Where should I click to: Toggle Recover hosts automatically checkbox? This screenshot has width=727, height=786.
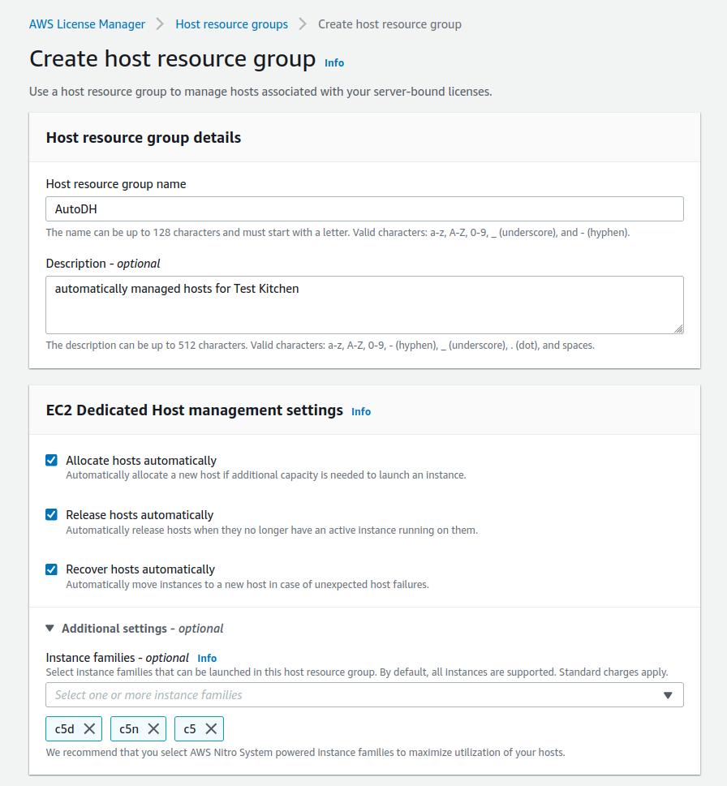[x=51, y=569]
